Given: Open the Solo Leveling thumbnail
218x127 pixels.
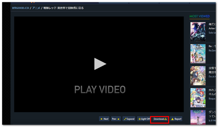Looking at the screenshot, I should point(198,32).
